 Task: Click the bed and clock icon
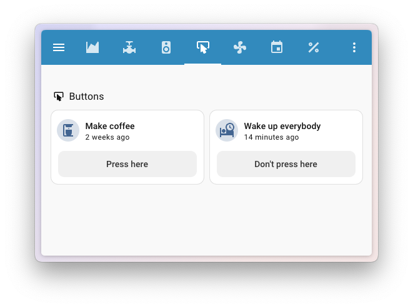[x=227, y=130]
